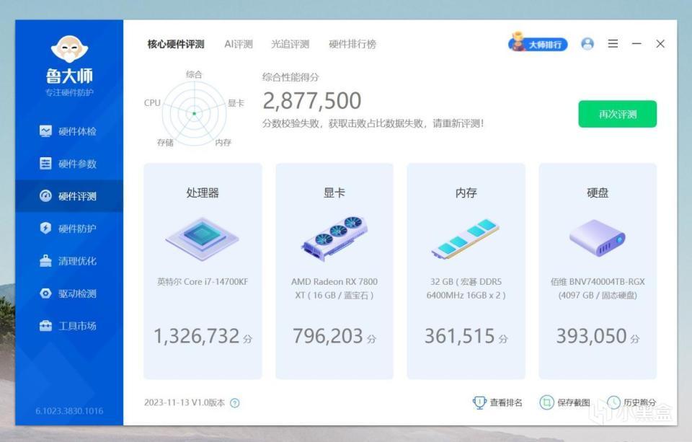The width and height of the screenshot is (692, 442).
Task: Open the 大师排行 ranking badge
Action: (538, 43)
